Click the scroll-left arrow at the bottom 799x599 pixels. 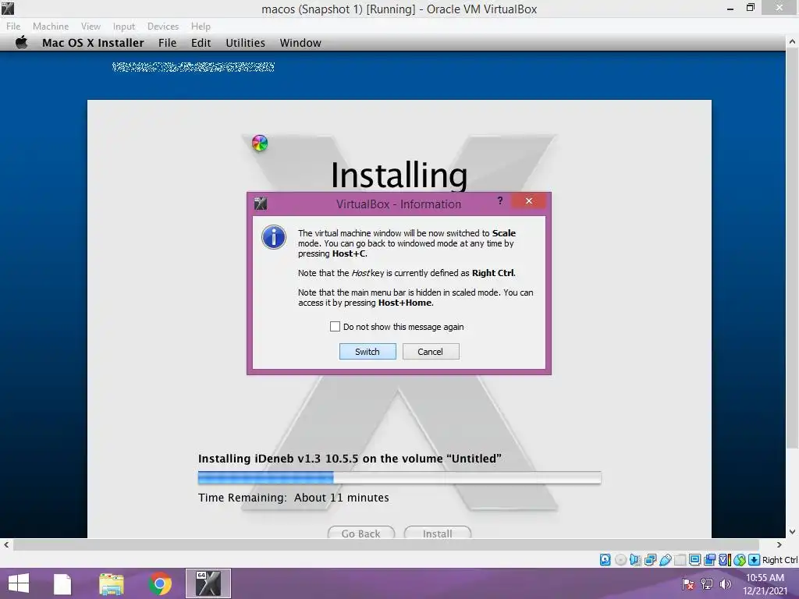pos(6,545)
